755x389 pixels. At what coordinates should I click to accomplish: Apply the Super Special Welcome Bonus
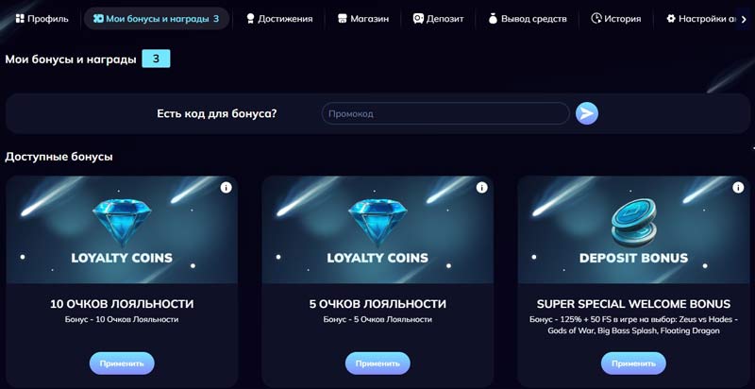[633, 363]
